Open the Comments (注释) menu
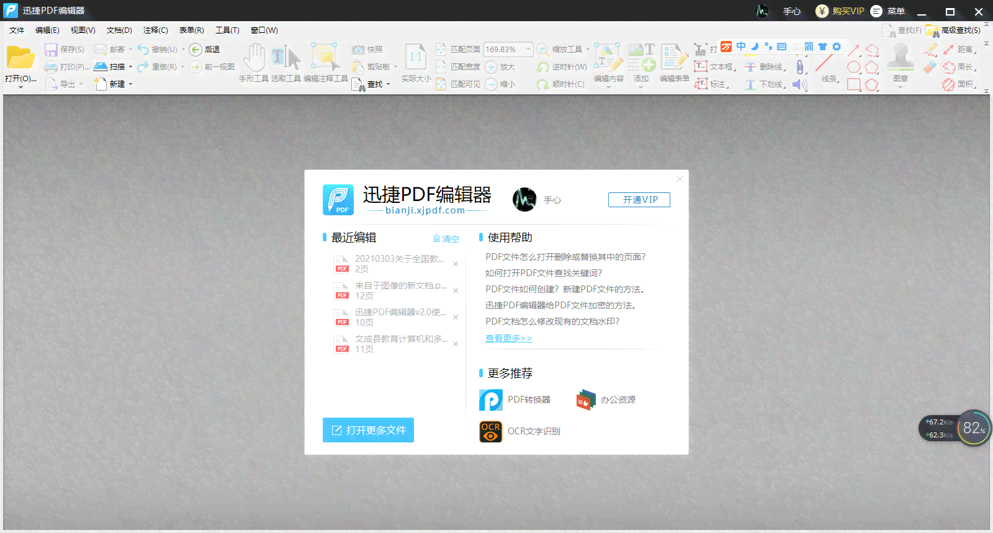Screen dimensions: 993x533 coord(155,30)
